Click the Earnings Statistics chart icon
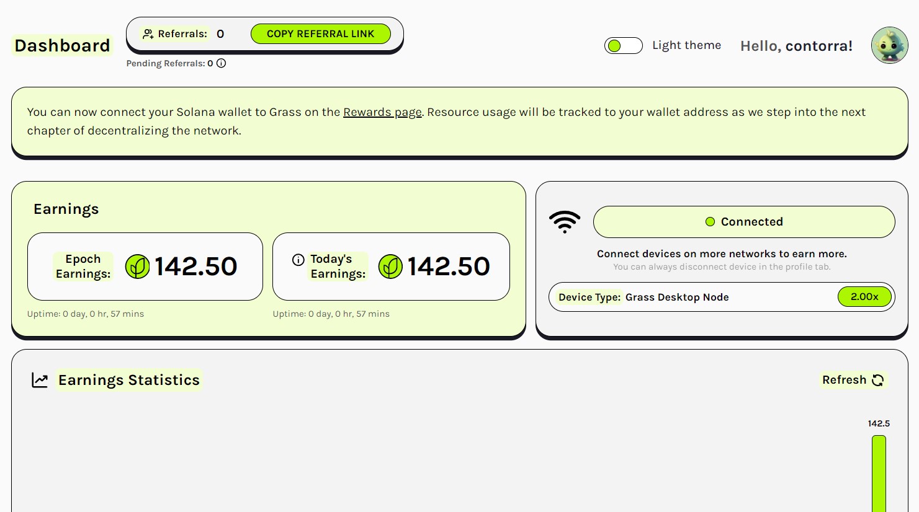Image resolution: width=919 pixels, height=512 pixels. (40, 380)
